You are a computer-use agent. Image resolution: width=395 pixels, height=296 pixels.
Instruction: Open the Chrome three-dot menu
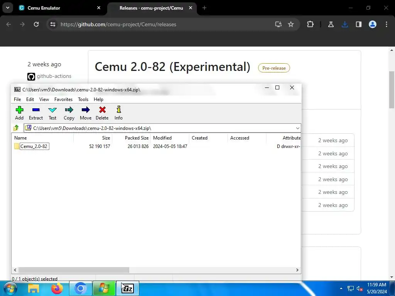[x=387, y=24]
